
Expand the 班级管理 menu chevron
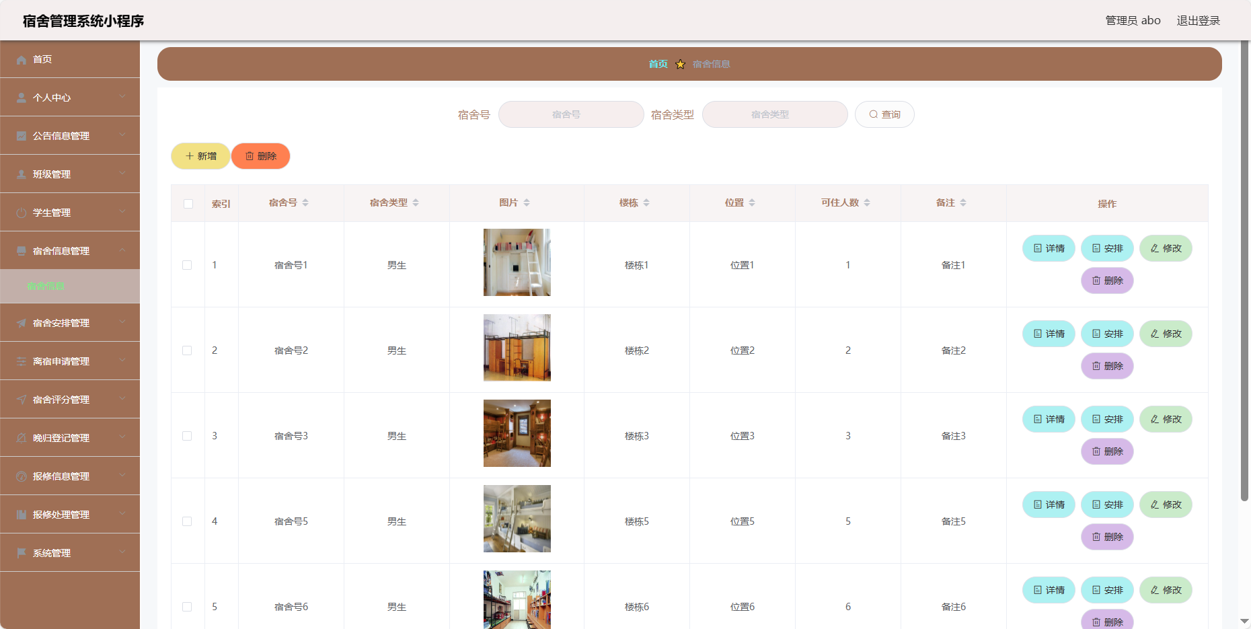point(122,174)
